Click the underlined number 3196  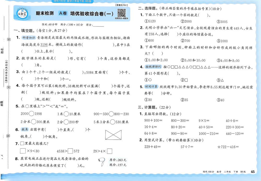click(44, 45)
